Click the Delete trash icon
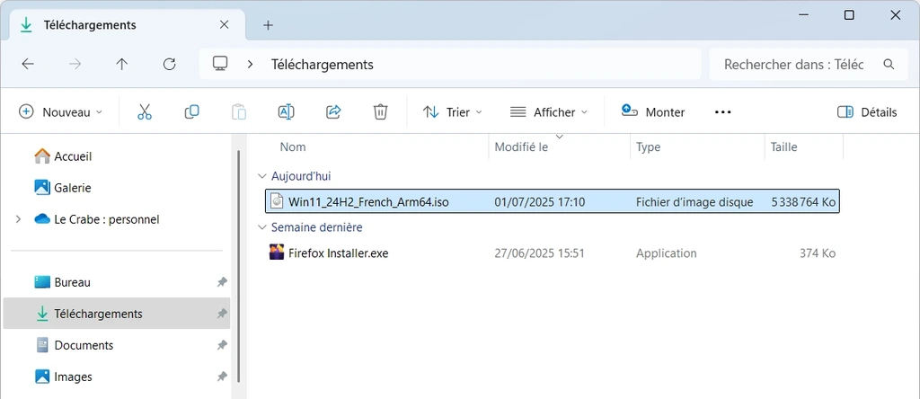The width and height of the screenshot is (920, 399). pos(380,112)
